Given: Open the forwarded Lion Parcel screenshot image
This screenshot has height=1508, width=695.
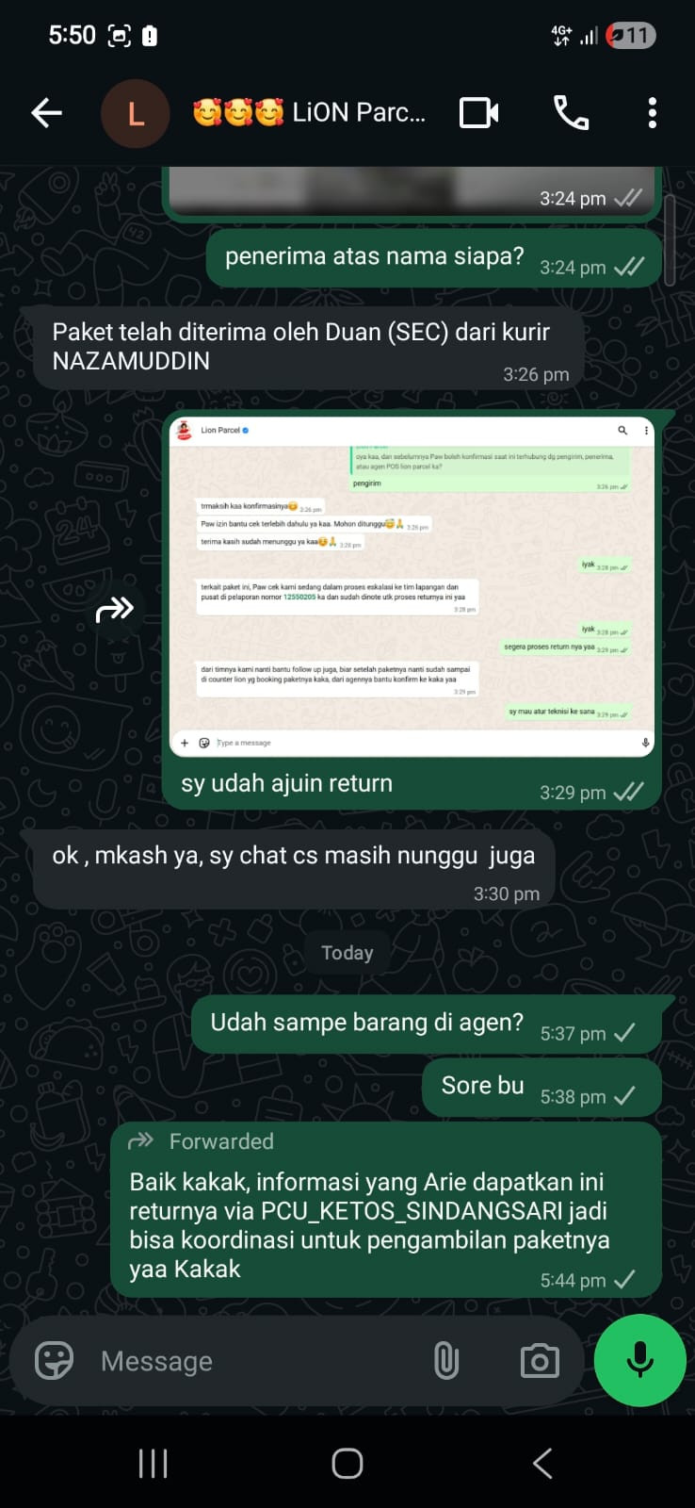Looking at the screenshot, I should (x=412, y=586).
